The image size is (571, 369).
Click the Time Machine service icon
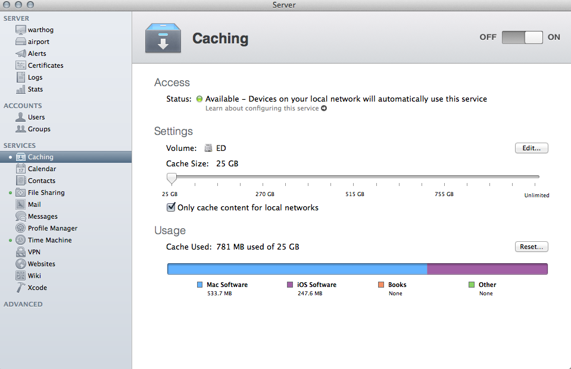[20, 240]
